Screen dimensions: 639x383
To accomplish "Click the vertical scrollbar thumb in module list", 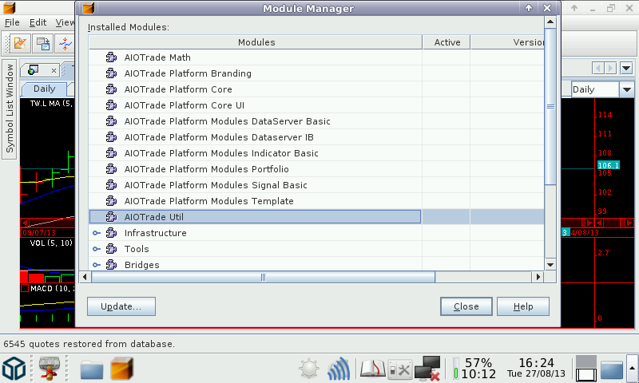I will (x=550, y=107).
